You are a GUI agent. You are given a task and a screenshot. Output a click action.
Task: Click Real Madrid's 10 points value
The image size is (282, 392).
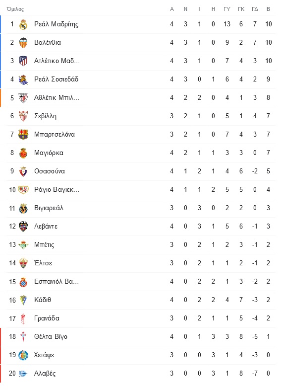click(x=268, y=24)
